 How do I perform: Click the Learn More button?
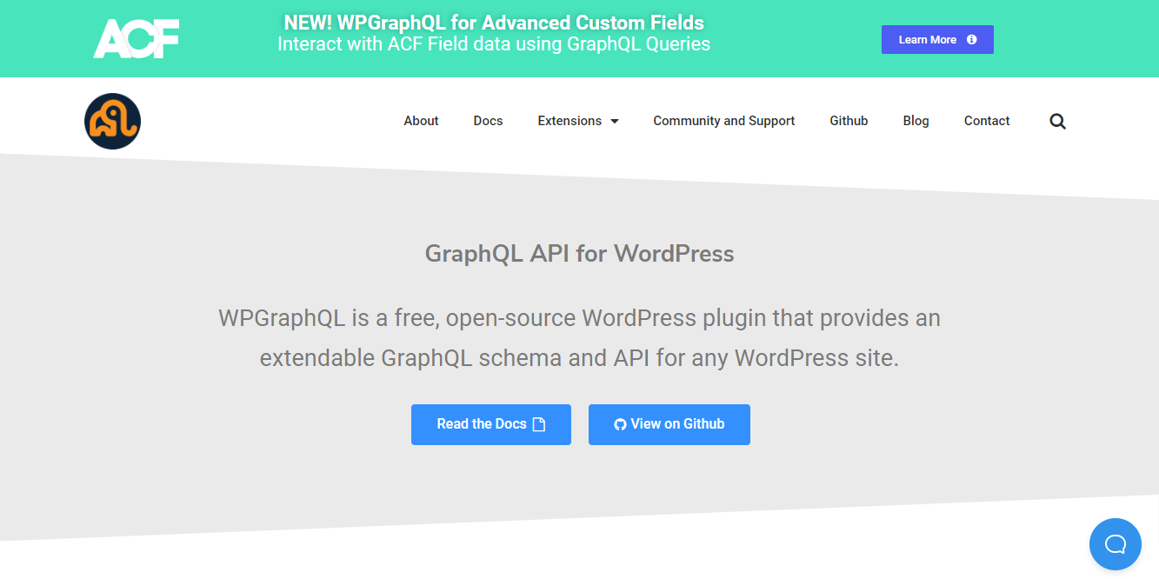tap(937, 40)
